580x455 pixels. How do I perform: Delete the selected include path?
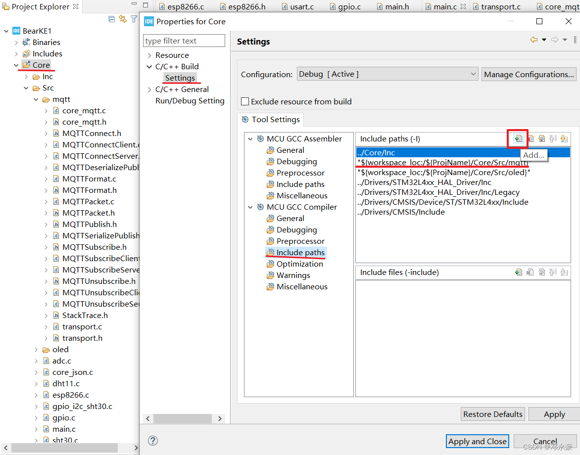coord(531,138)
